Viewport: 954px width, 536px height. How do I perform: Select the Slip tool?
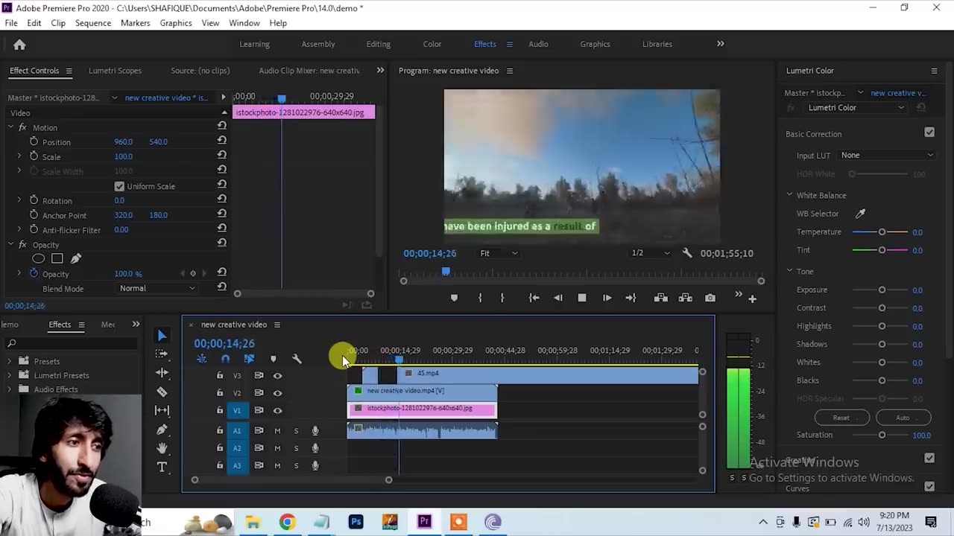[162, 410]
